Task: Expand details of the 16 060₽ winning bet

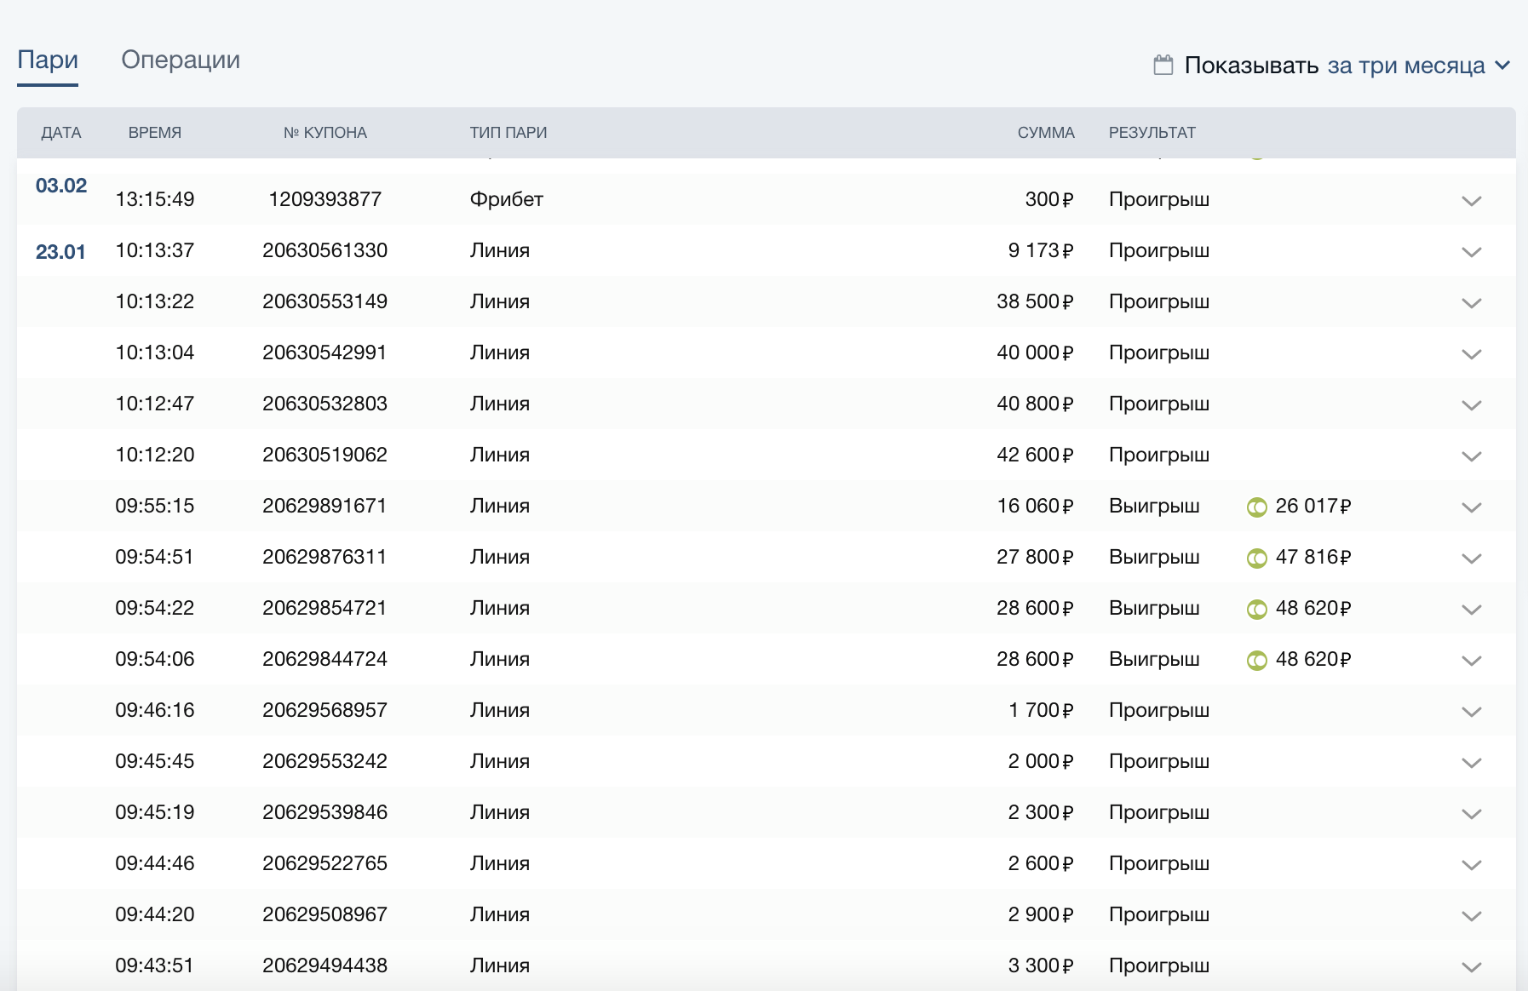Action: [x=1471, y=507]
